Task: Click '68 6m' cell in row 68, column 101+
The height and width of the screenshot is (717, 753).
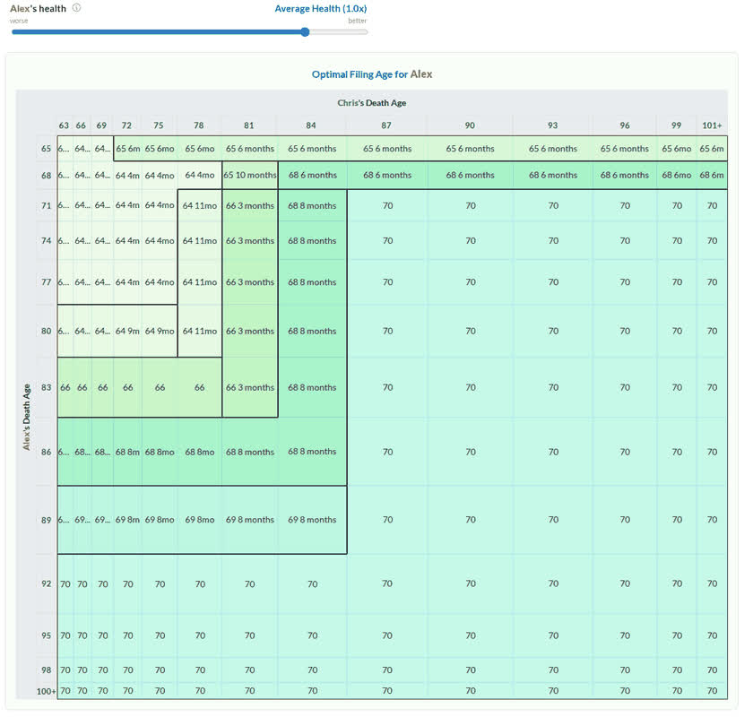Action: pos(712,176)
